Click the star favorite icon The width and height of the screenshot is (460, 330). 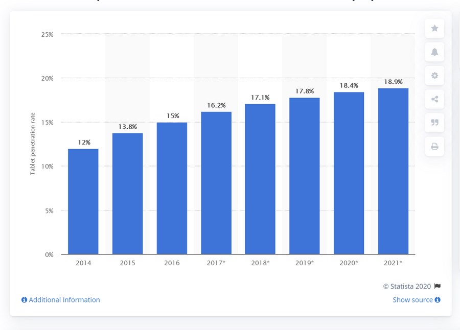(x=434, y=29)
